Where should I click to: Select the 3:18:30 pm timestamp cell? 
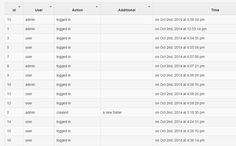(180, 112)
